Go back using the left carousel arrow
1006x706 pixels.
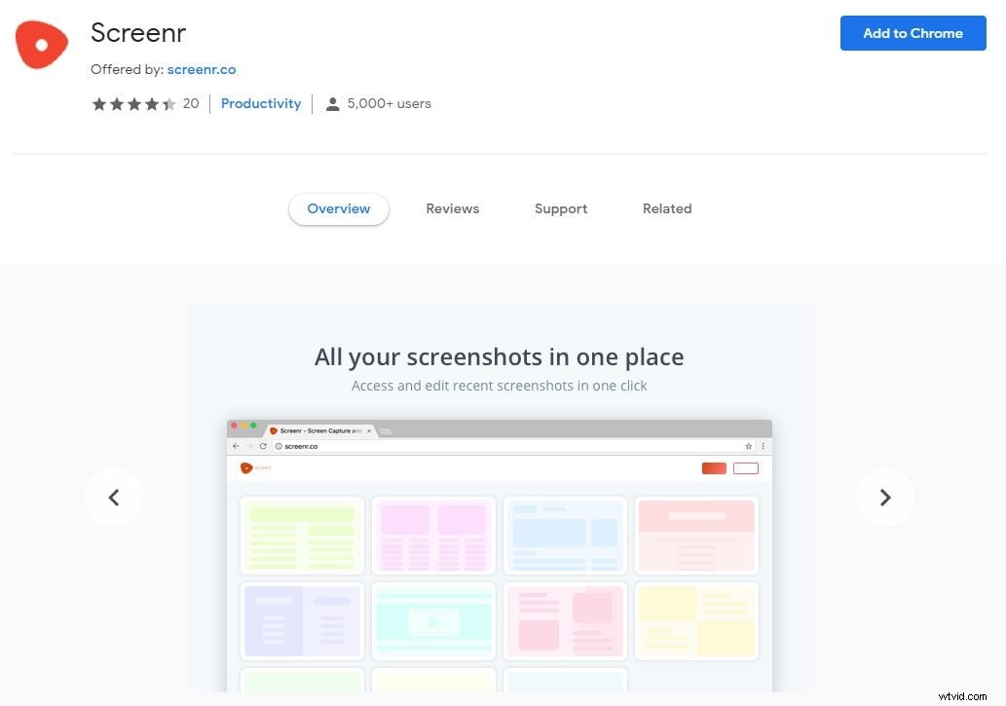[x=114, y=498]
